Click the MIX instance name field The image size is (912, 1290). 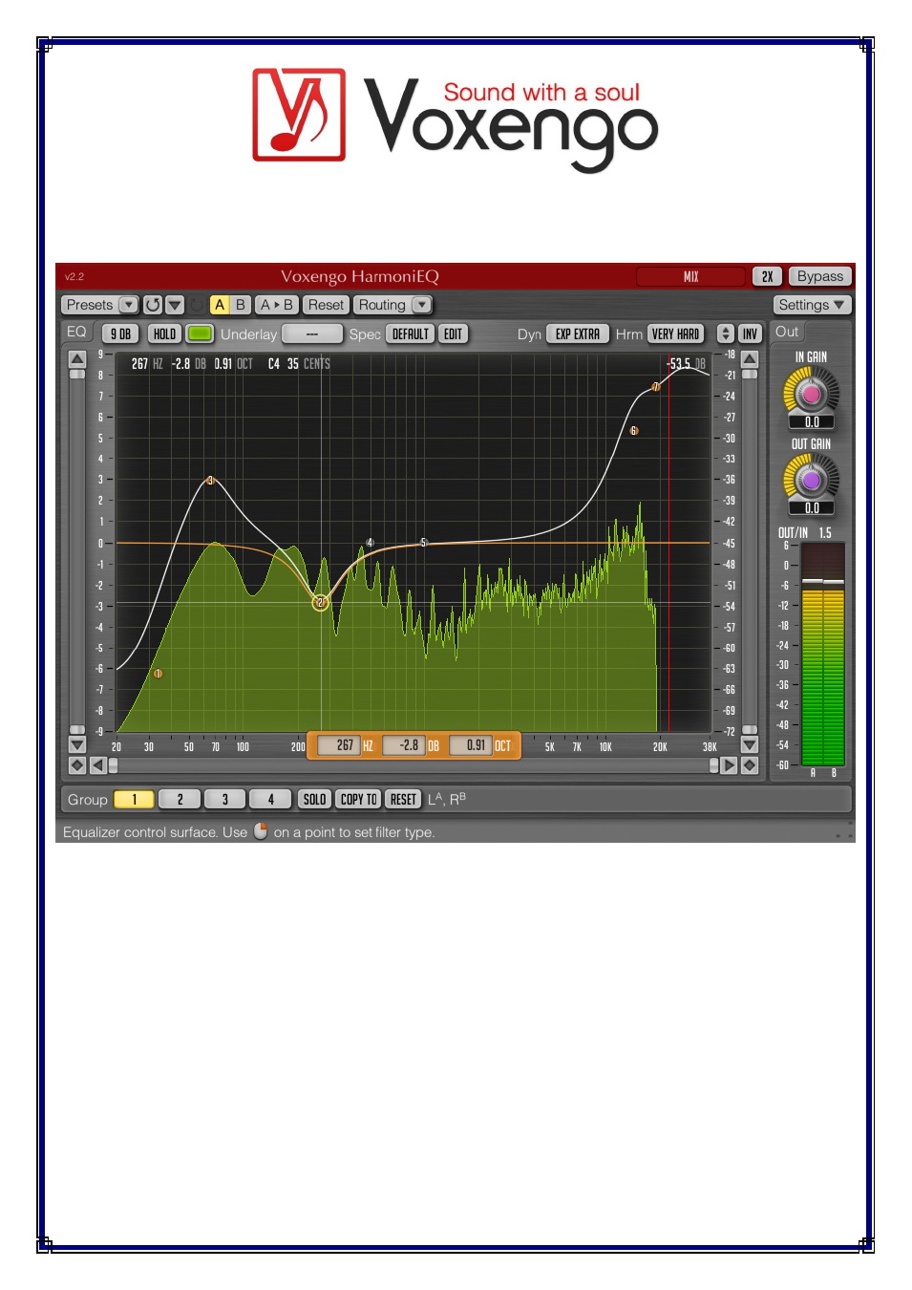point(690,276)
